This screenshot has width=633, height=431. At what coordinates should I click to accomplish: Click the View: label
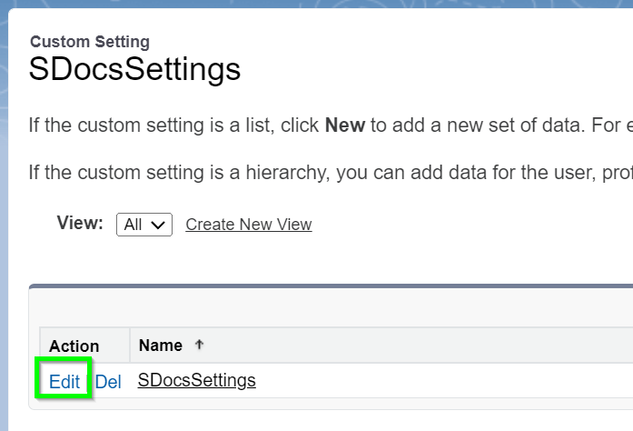(x=80, y=223)
